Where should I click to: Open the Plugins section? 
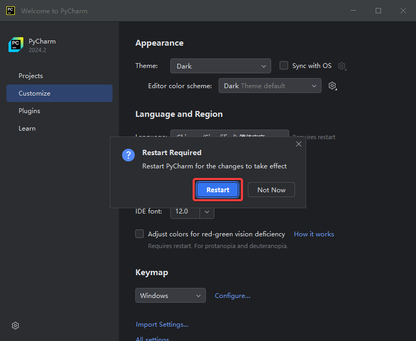(29, 111)
